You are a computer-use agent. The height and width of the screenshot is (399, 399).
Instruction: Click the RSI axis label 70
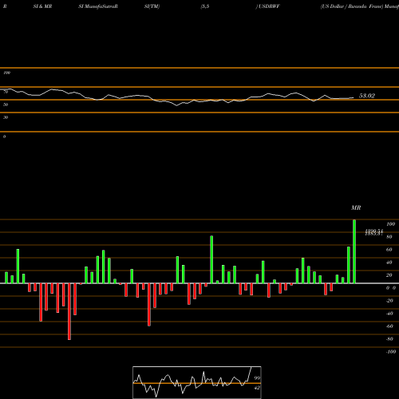point(6,92)
